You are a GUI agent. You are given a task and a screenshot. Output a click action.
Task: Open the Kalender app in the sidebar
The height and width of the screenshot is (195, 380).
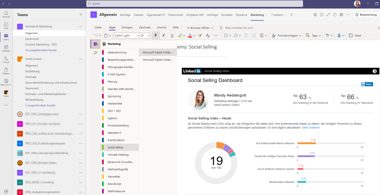(x=6, y=49)
